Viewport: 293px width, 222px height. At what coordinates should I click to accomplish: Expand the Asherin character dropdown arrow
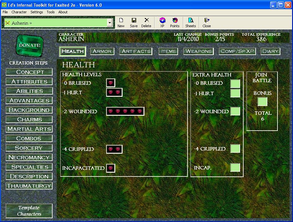(x=110, y=23)
